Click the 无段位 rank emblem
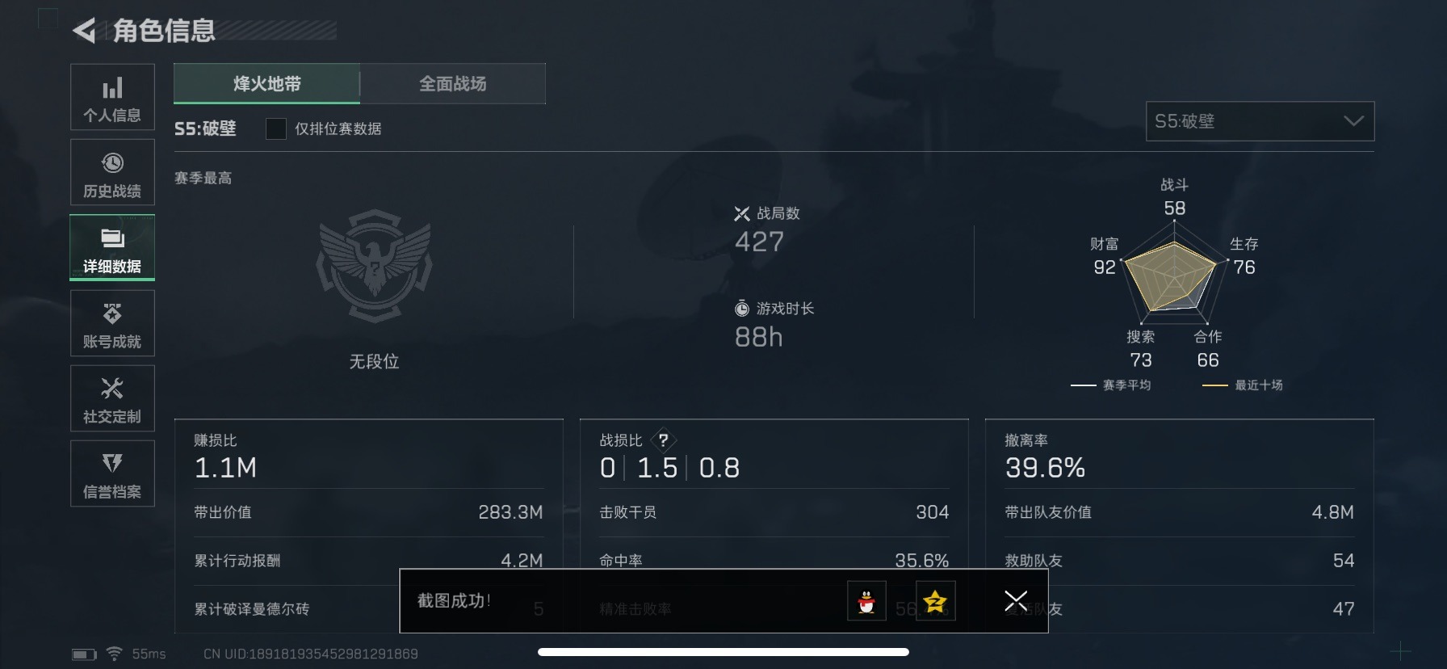 (x=374, y=265)
